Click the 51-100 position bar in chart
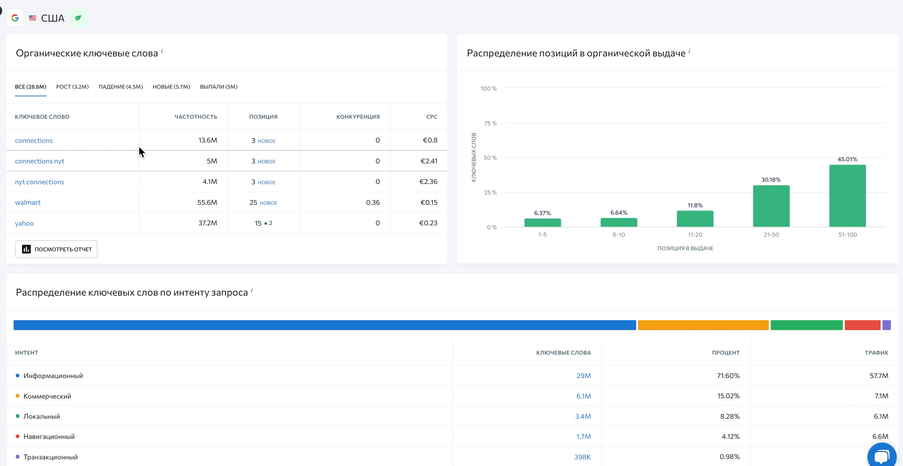 coord(847,196)
